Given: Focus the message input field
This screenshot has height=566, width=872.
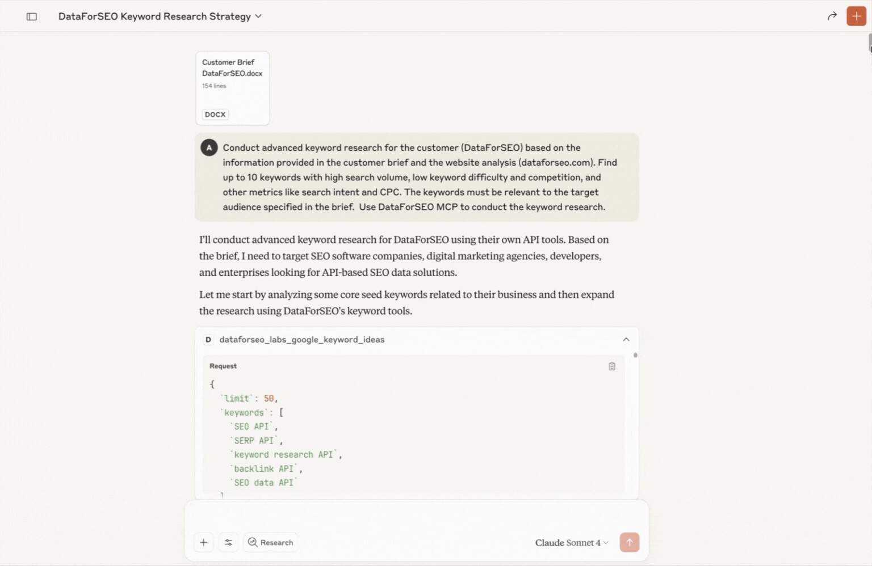Looking at the screenshot, I should point(417,516).
